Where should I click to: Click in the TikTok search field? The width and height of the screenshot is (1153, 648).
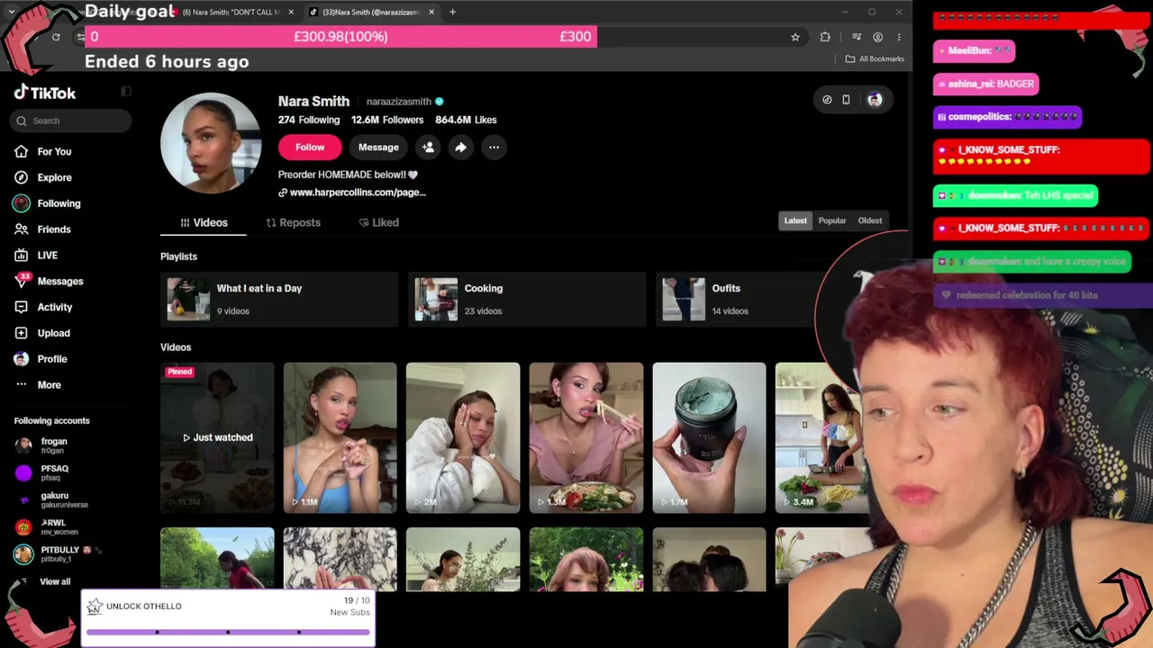point(71,121)
